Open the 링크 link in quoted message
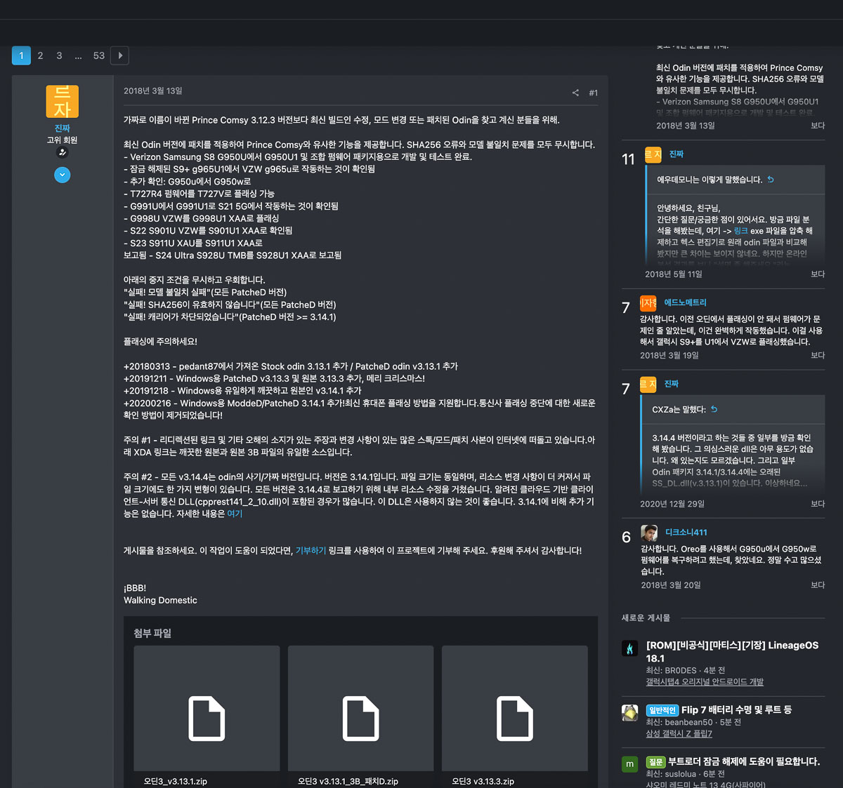This screenshot has width=843, height=788. pos(740,231)
